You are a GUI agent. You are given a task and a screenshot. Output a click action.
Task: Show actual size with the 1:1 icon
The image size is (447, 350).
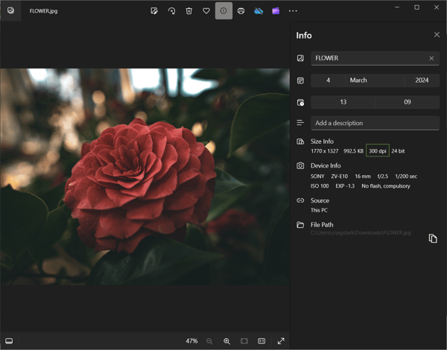click(261, 341)
